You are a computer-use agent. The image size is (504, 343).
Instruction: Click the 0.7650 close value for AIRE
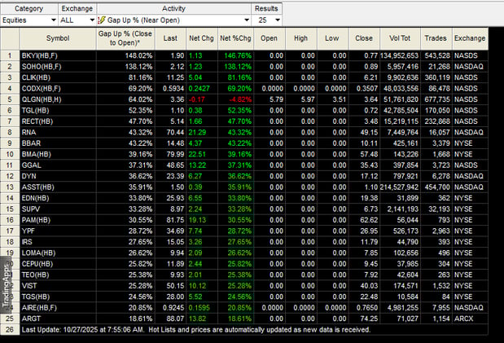pyautogui.click(x=366, y=308)
